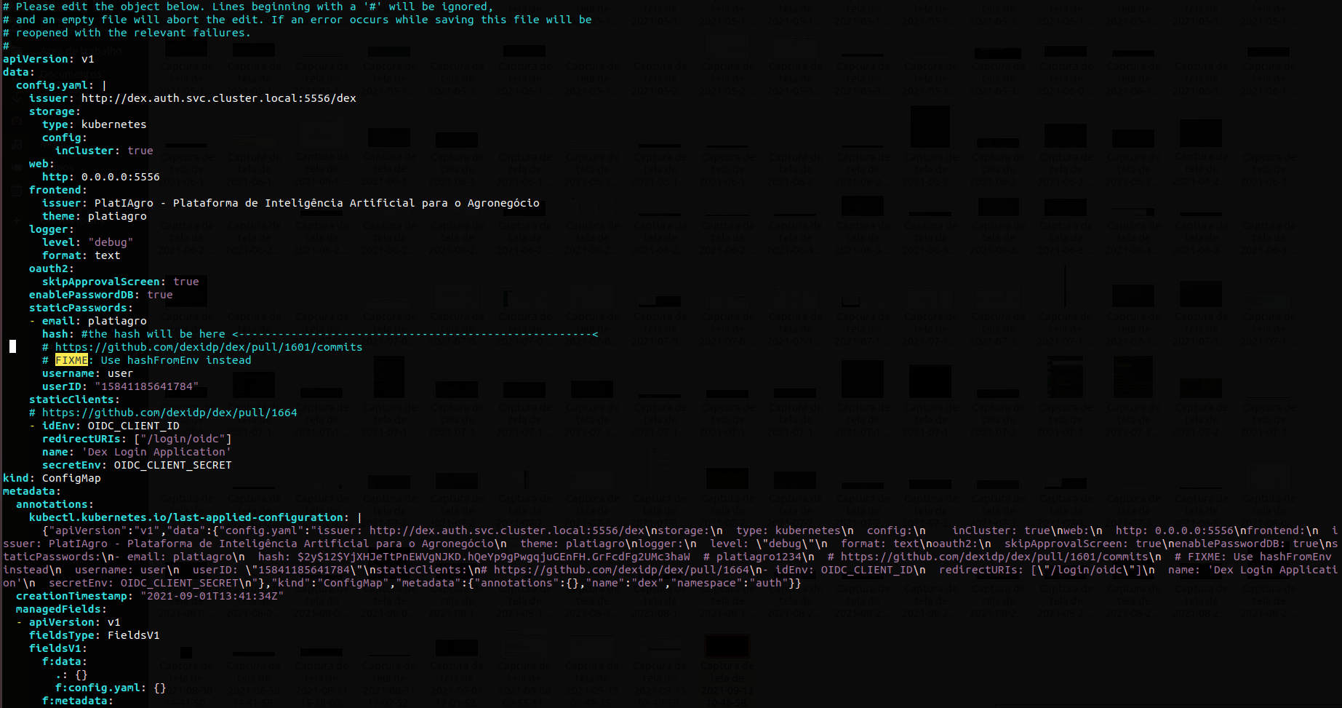Click the dex.auth.svc.cluster.local issuer URL
Screen dimensions: 1342x708
pos(219,98)
